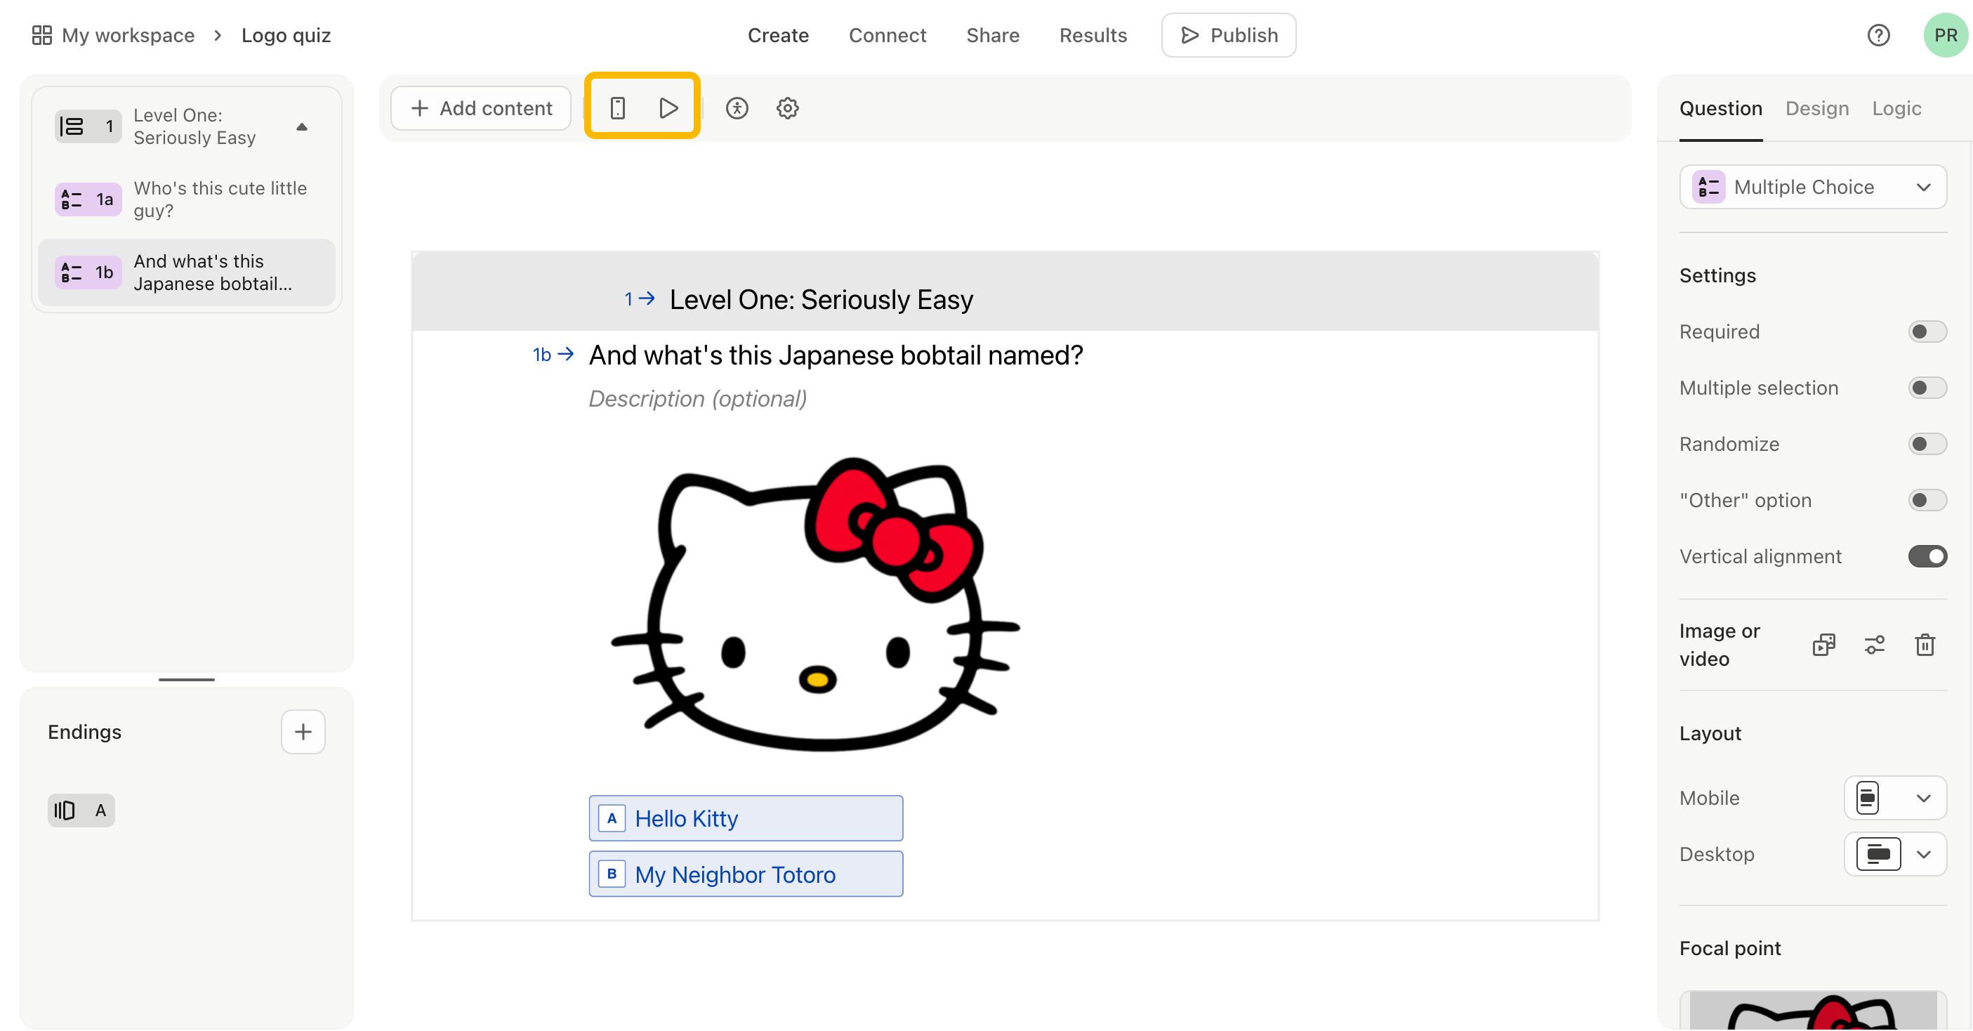Click the A key of Hello Kitty choice
This screenshot has width=1973, height=1031.
pyautogui.click(x=612, y=818)
